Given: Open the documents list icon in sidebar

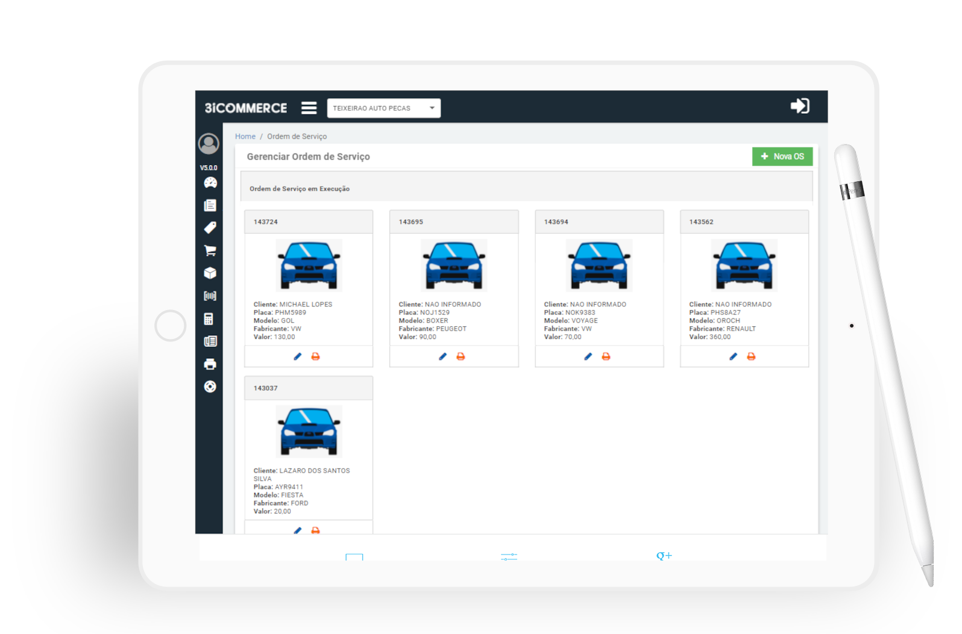Looking at the screenshot, I should (210, 205).
